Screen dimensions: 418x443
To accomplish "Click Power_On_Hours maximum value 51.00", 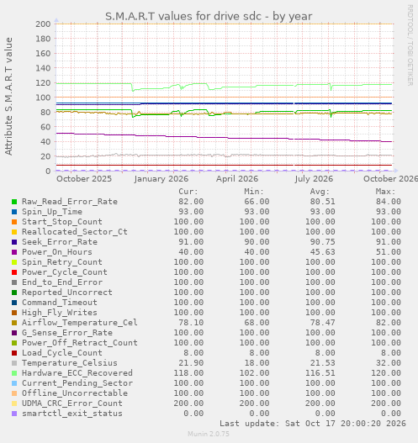I will [389, 252].
